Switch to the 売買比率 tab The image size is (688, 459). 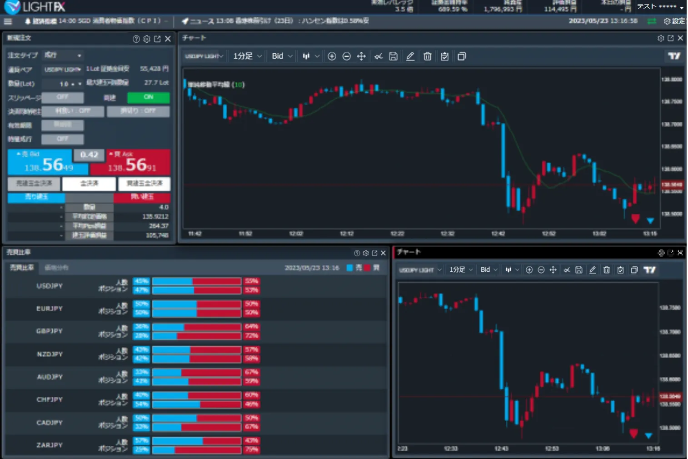pyautogui.click(x=22, y=268)
